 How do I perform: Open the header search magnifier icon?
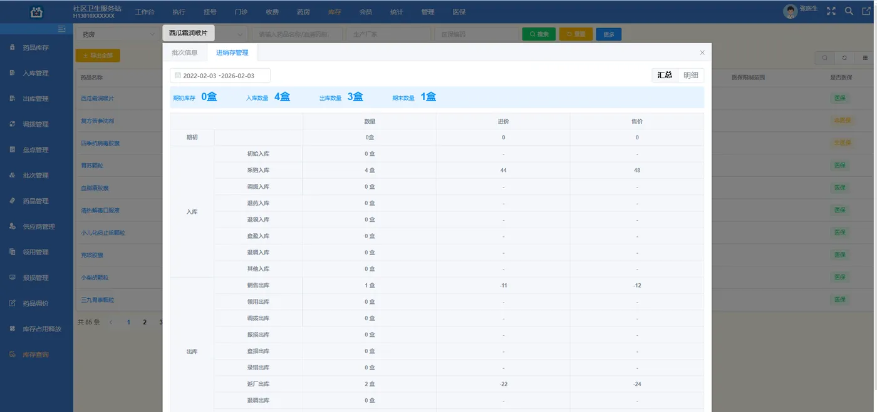[849, 11]
